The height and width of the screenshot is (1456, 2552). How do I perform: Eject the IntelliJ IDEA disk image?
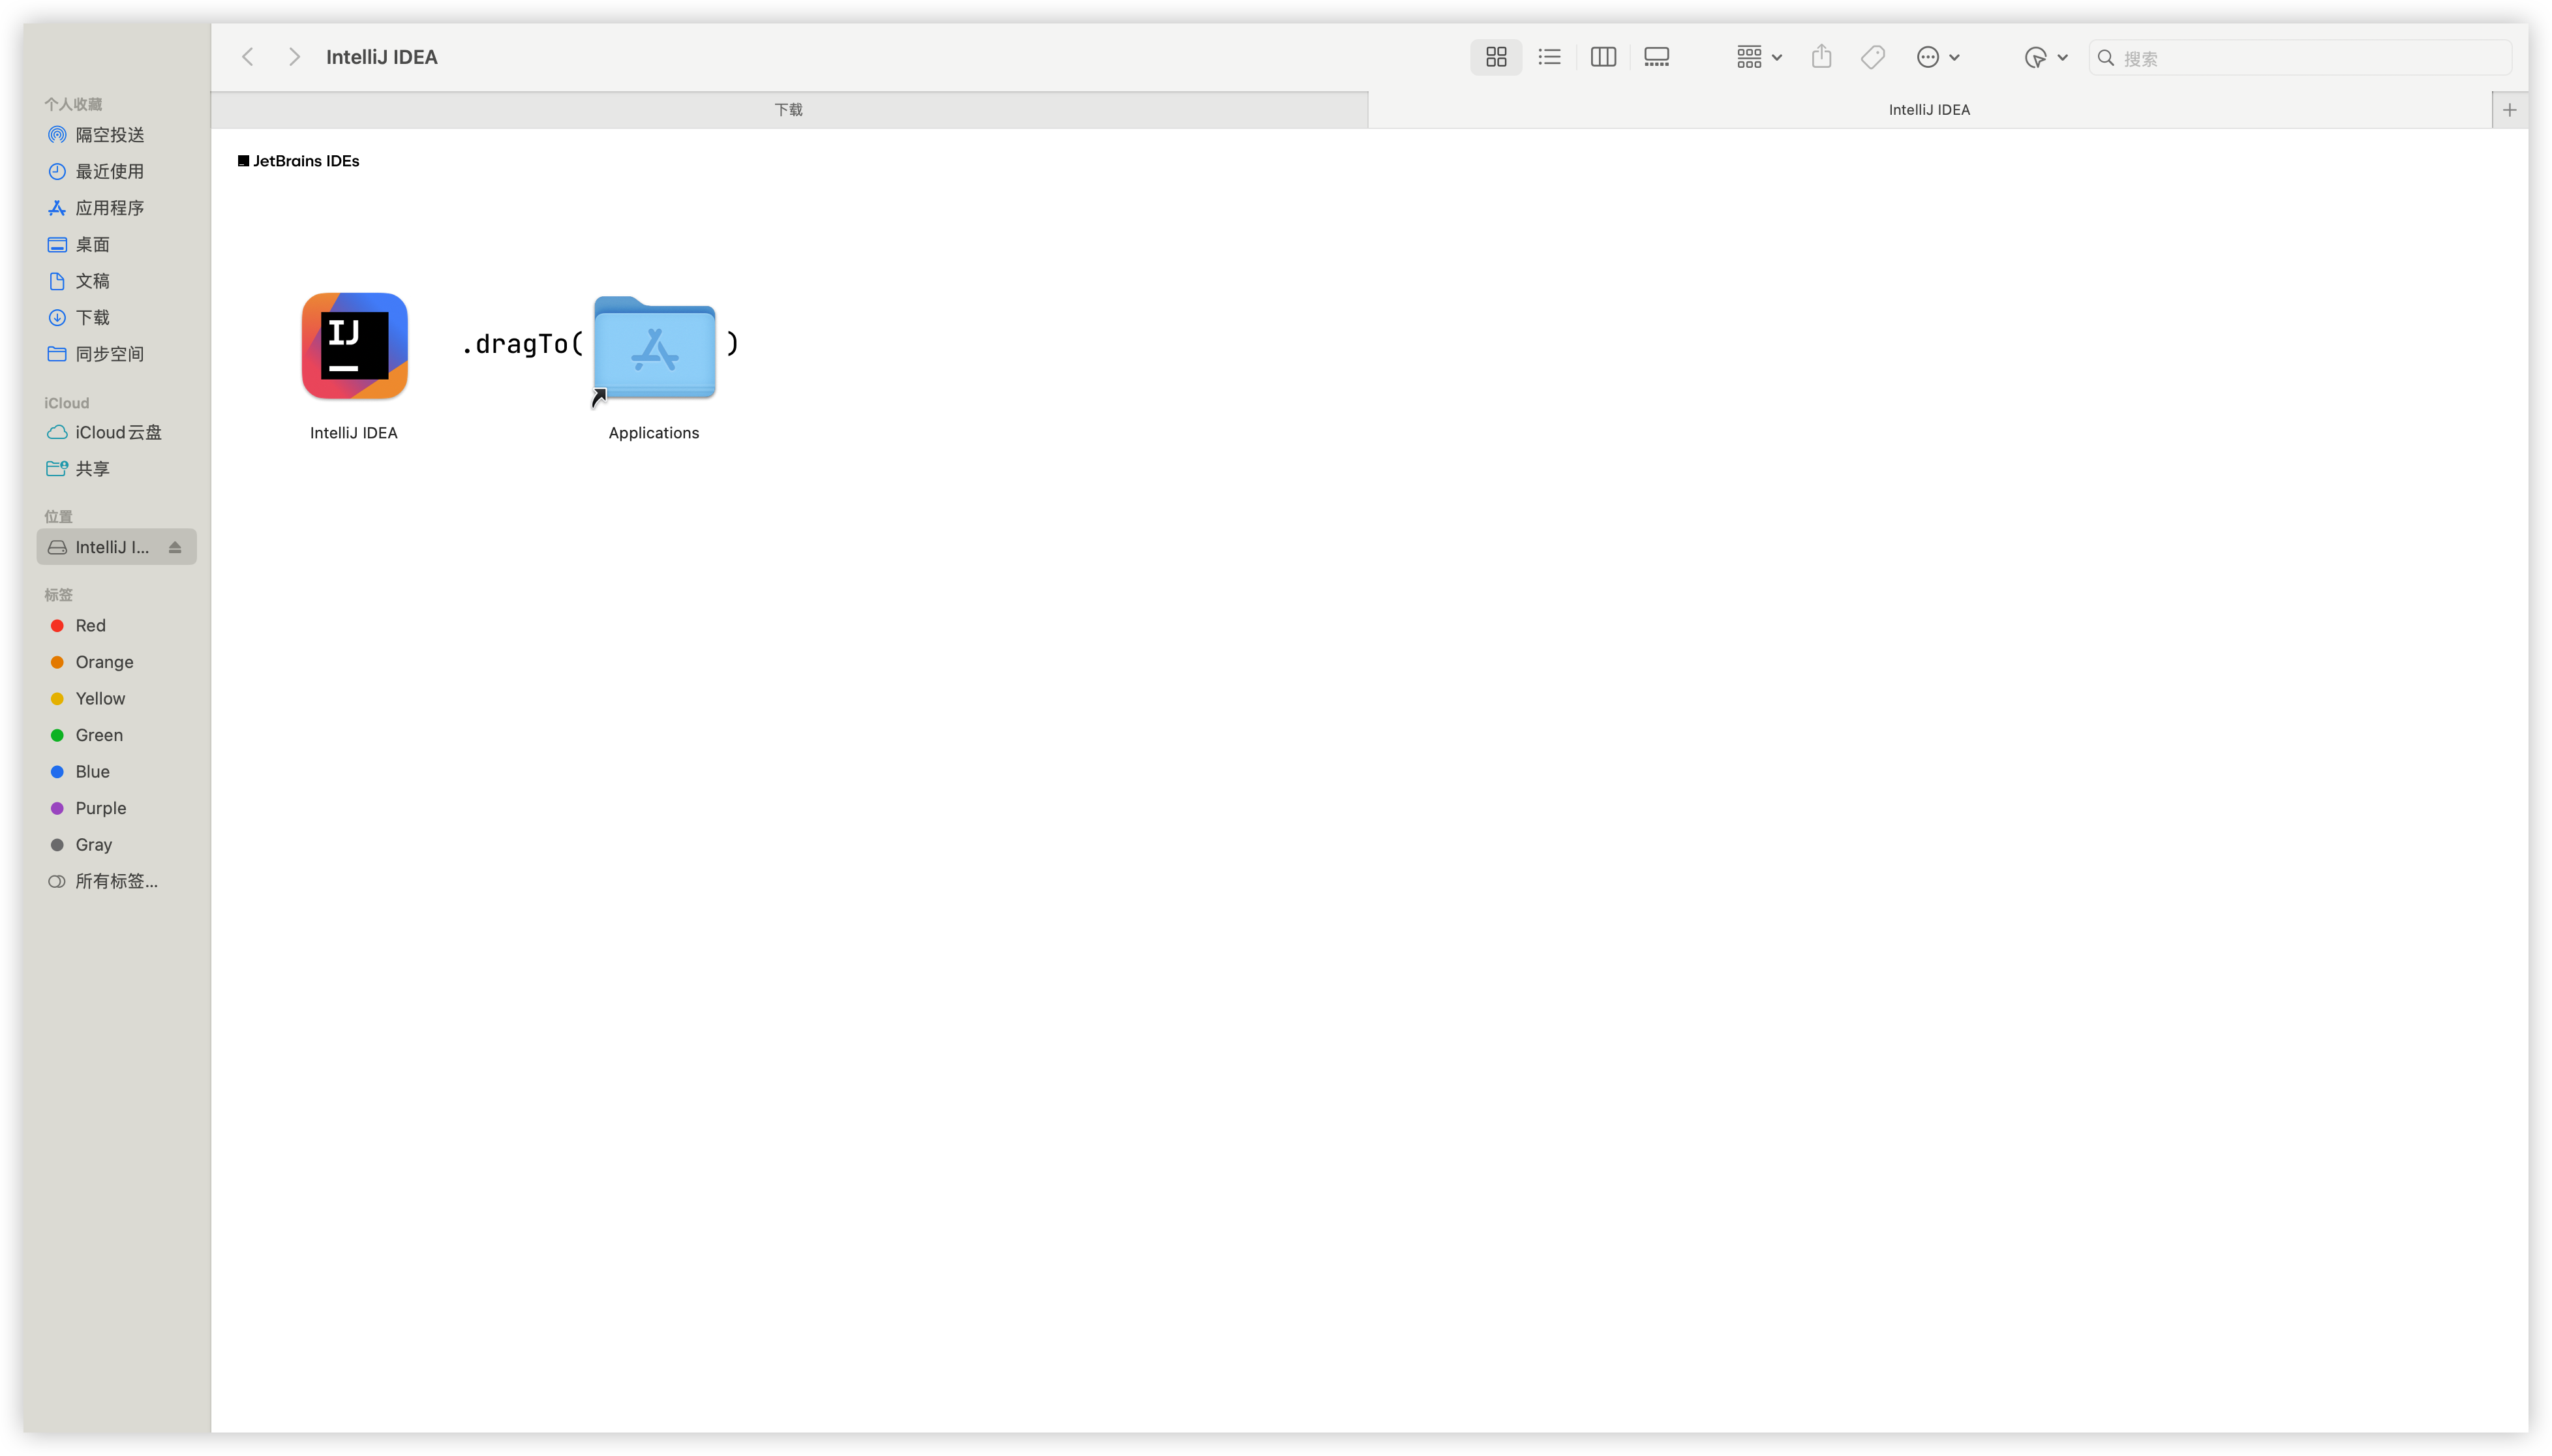click(175, 547)
